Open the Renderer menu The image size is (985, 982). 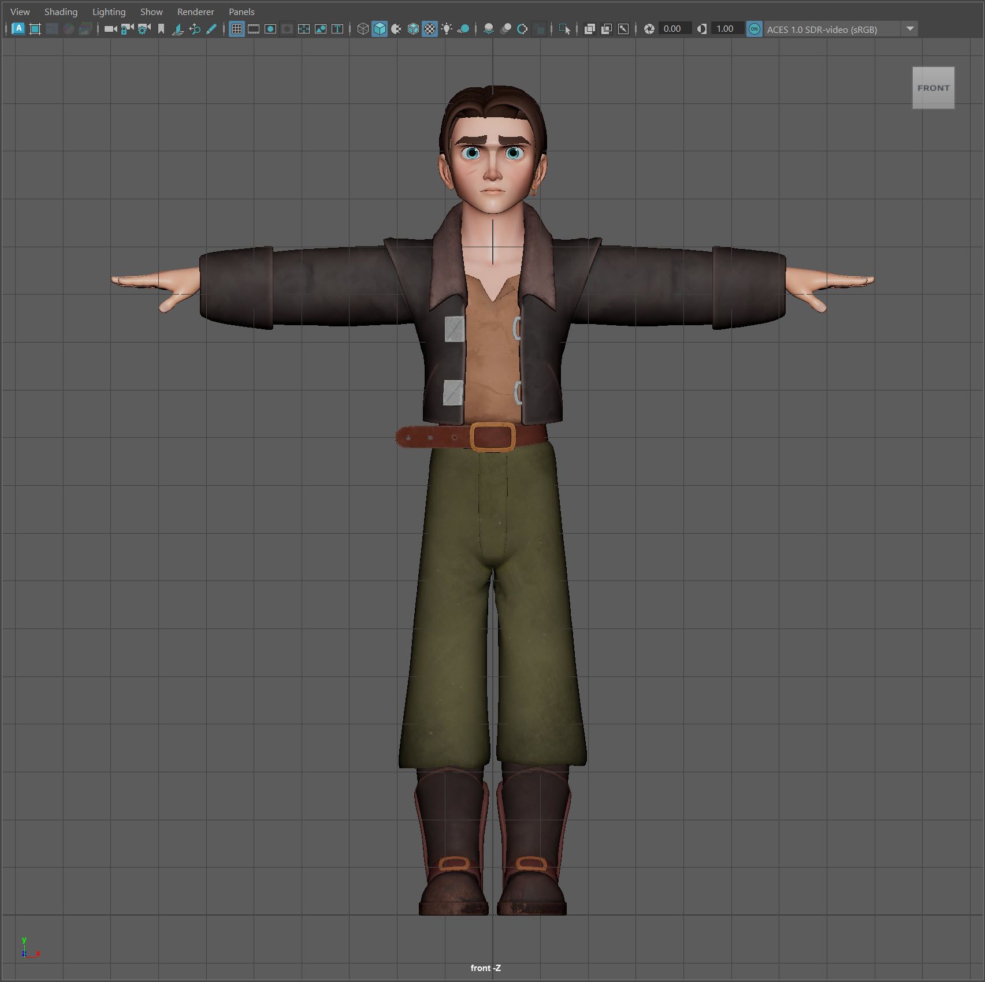click(x=195, y=12)
